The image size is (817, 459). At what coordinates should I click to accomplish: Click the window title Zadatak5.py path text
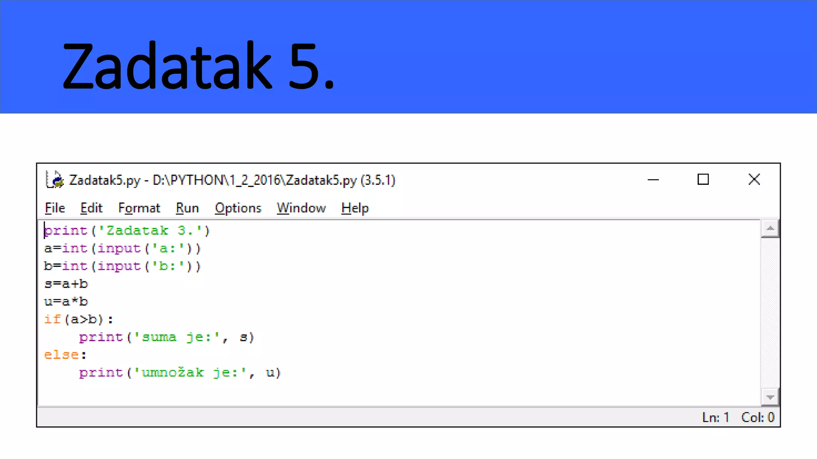[232, 180]
